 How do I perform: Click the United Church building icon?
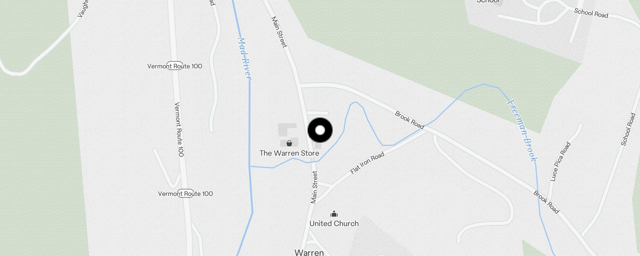click(x=334, y=214)
